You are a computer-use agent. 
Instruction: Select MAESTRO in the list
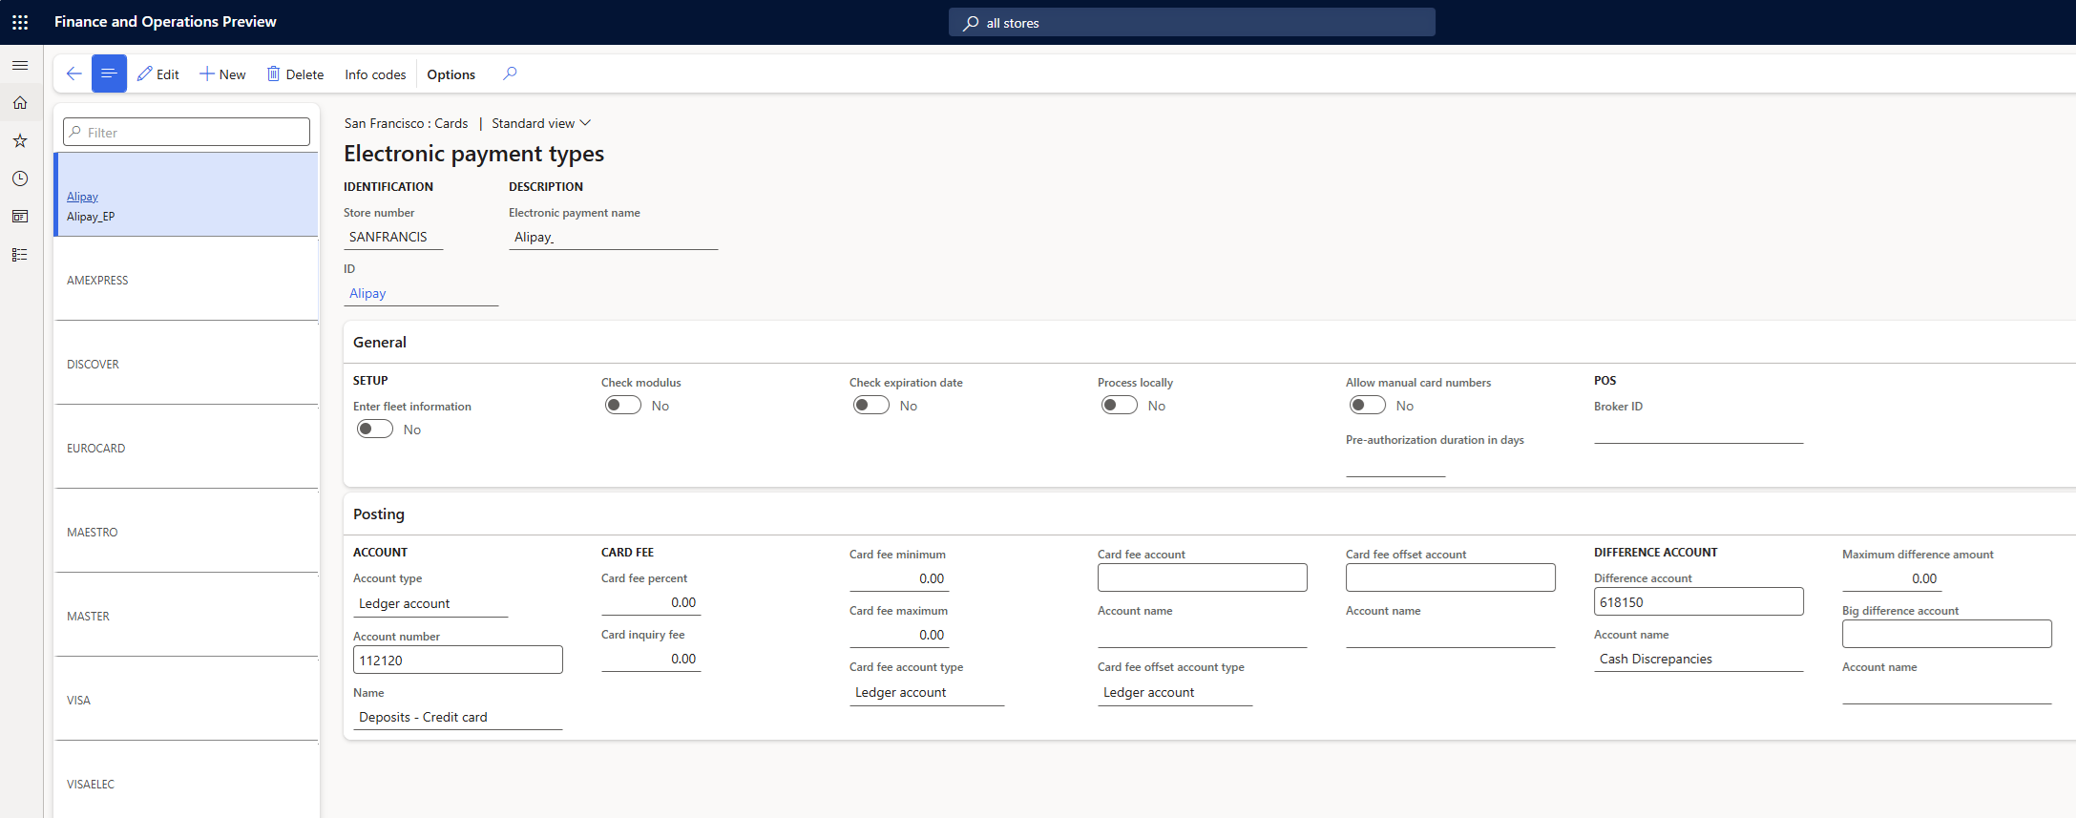[186, 532]
